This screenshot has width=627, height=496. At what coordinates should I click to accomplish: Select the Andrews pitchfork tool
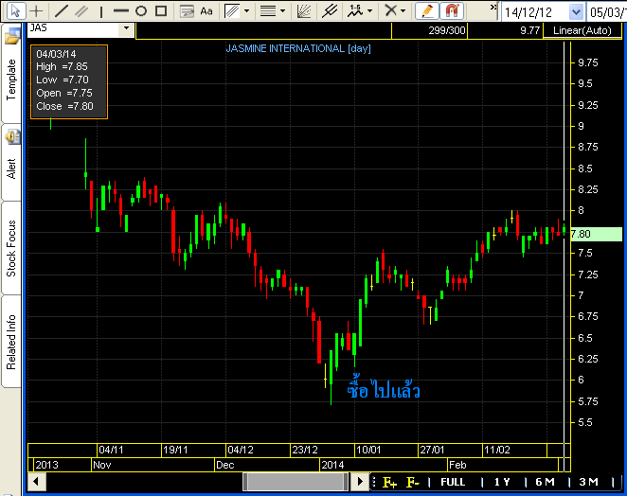tap(330, 11)
